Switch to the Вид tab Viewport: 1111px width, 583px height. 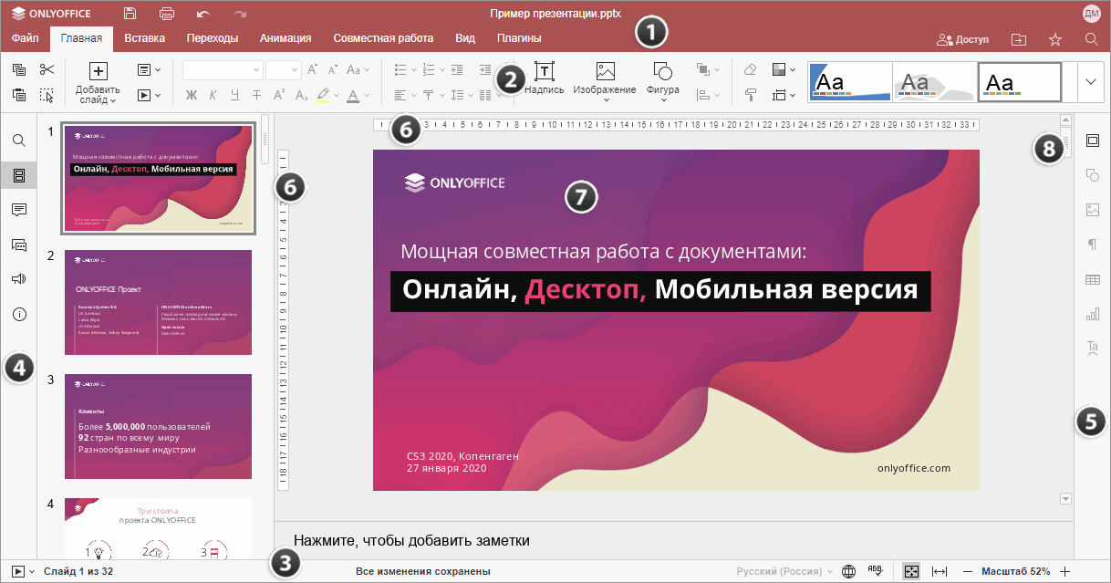click(465, 38)
